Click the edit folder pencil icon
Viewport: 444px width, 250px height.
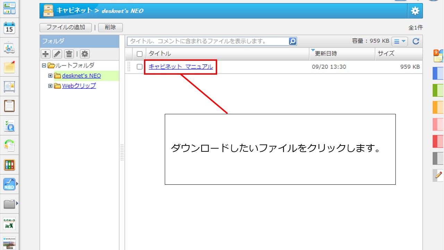click(x=57, y=54)
